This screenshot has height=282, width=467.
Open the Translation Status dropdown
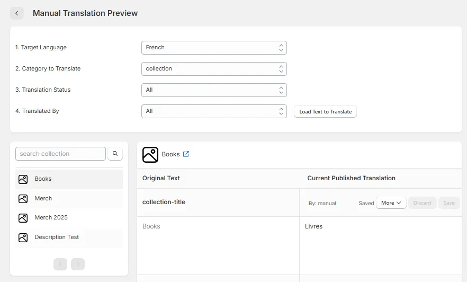click(x=214, y=90)
